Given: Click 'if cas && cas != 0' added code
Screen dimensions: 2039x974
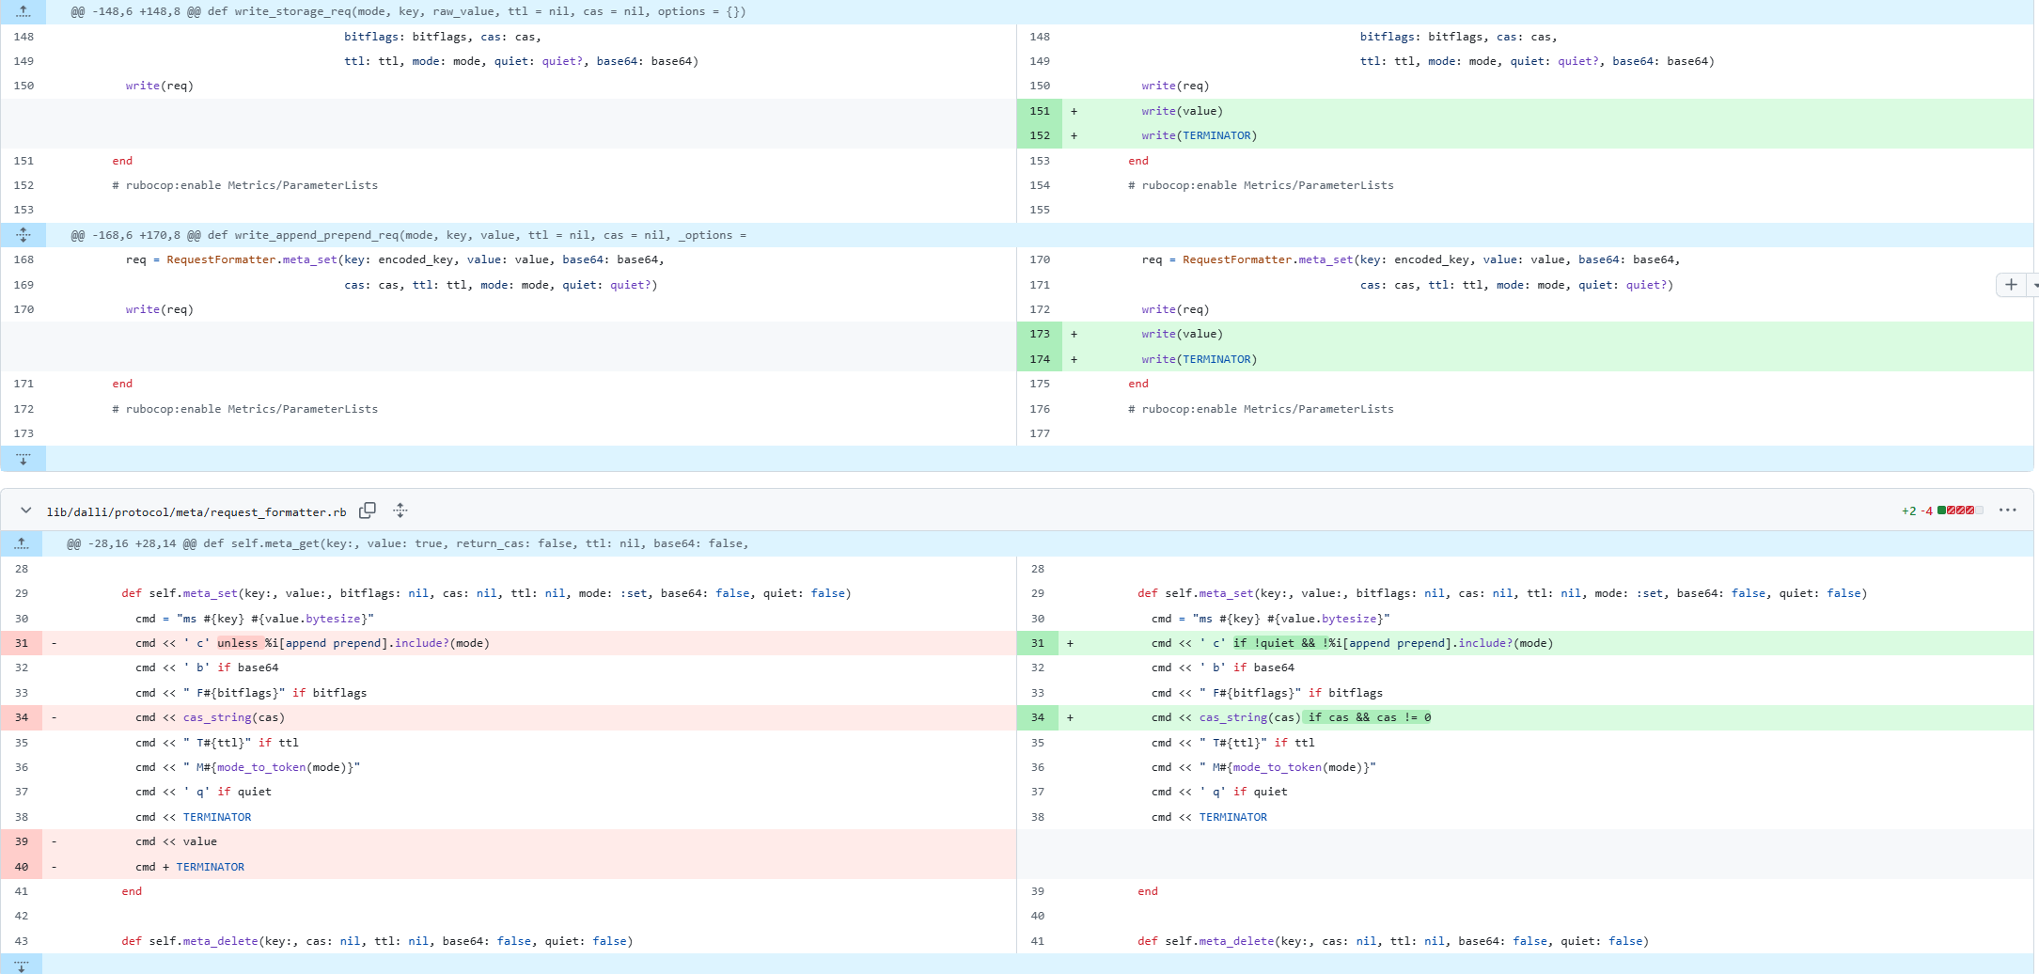Looking at the screenshot, I should [x=1370, y=717].
